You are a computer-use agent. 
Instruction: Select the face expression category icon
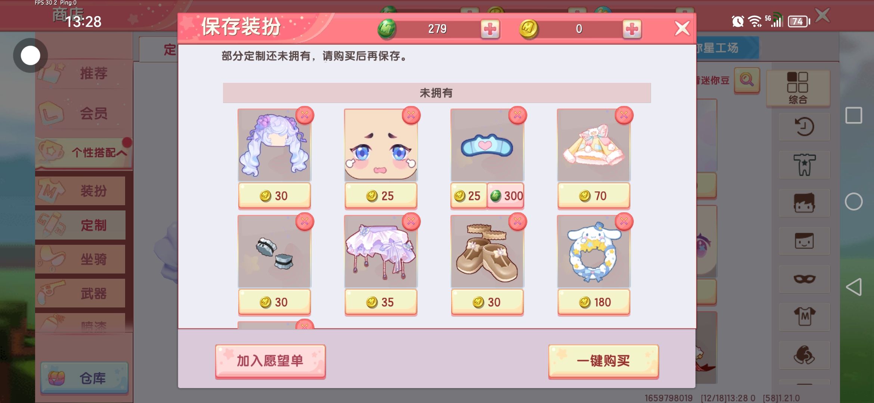point(805,241)
